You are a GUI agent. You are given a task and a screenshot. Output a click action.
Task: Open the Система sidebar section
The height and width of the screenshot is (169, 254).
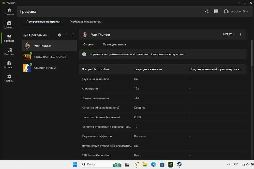point(9,52)
